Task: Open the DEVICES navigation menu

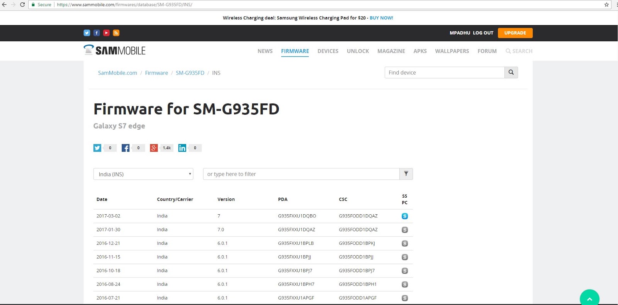Action: 328,51
